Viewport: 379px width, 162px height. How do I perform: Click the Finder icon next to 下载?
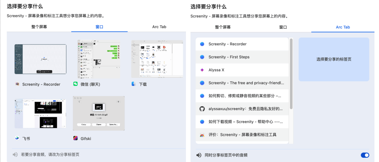tap(134, 84)
